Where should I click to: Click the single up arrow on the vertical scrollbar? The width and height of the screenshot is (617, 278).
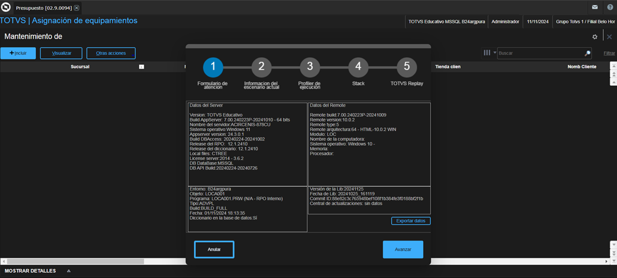(613, 82)
